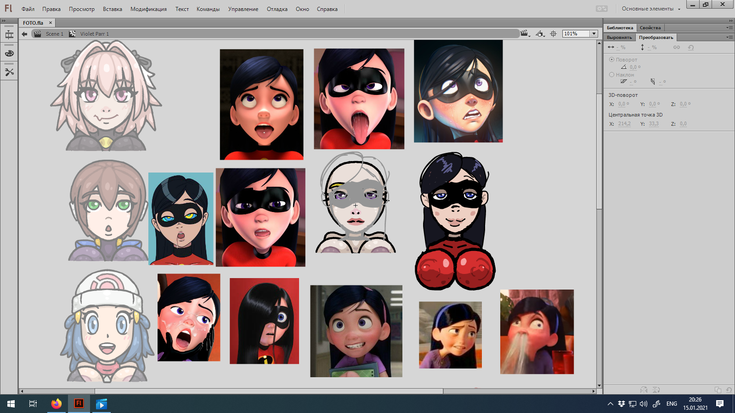Select the Поворот radio button
The image size is (735, 413).
[611, 60]
